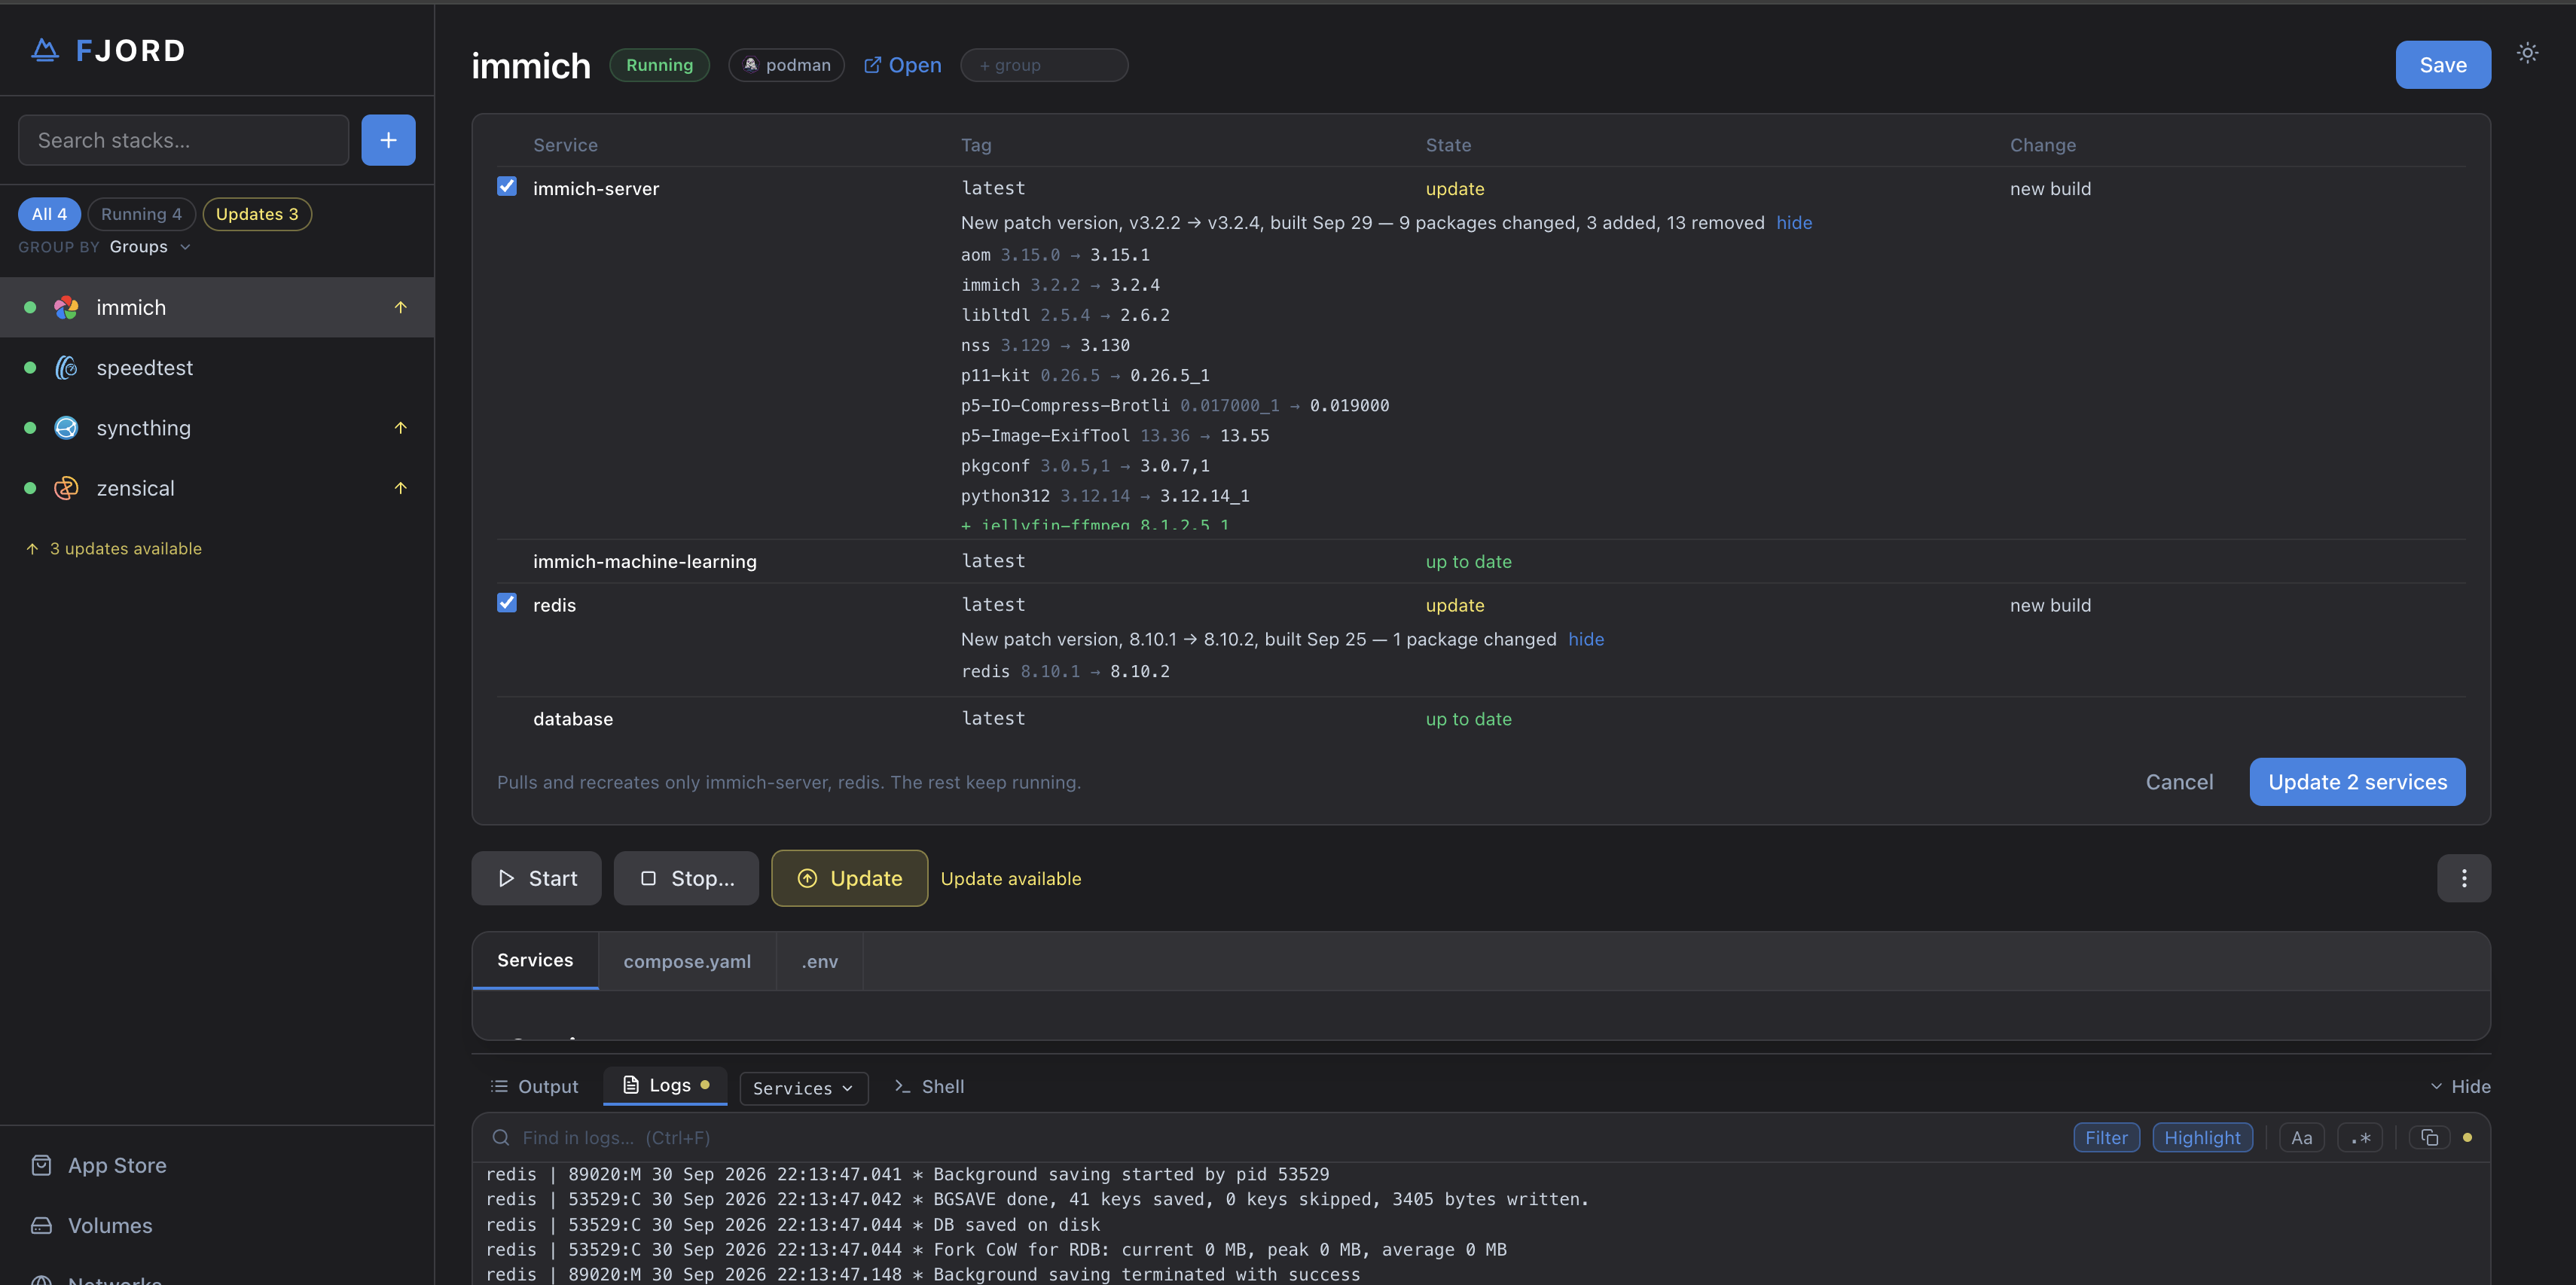This screenshot has height=1285, width=2576.
Task: Open the three-dot more actions menu
Action: 2463,878
